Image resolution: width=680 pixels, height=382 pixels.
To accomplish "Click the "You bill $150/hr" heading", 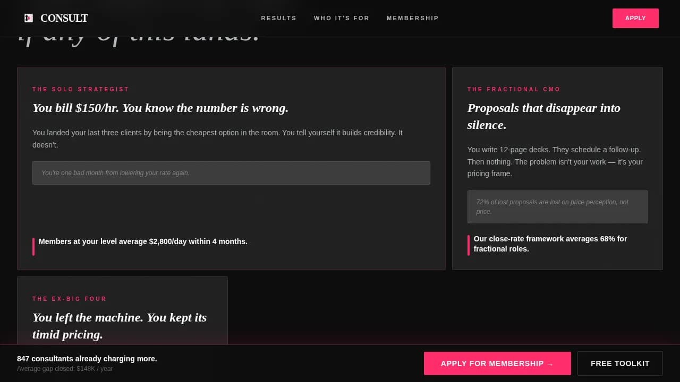I will pos(160,108).
